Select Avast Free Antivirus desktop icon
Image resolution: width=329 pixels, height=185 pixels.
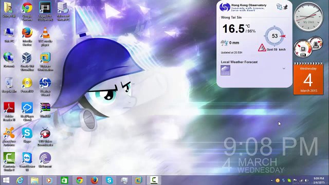coord(9,137)
